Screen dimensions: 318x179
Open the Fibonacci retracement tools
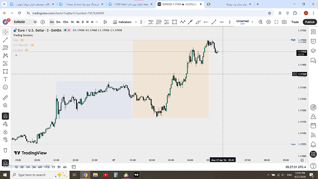6,48
